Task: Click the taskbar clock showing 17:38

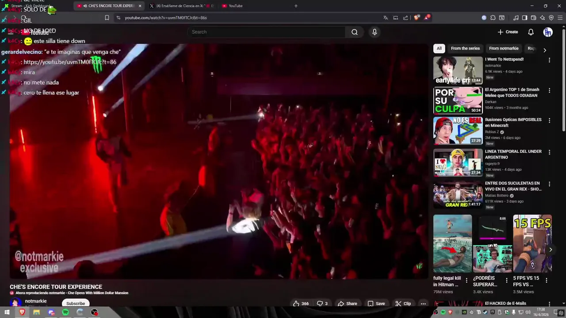Action: click(x=540, y=312)
